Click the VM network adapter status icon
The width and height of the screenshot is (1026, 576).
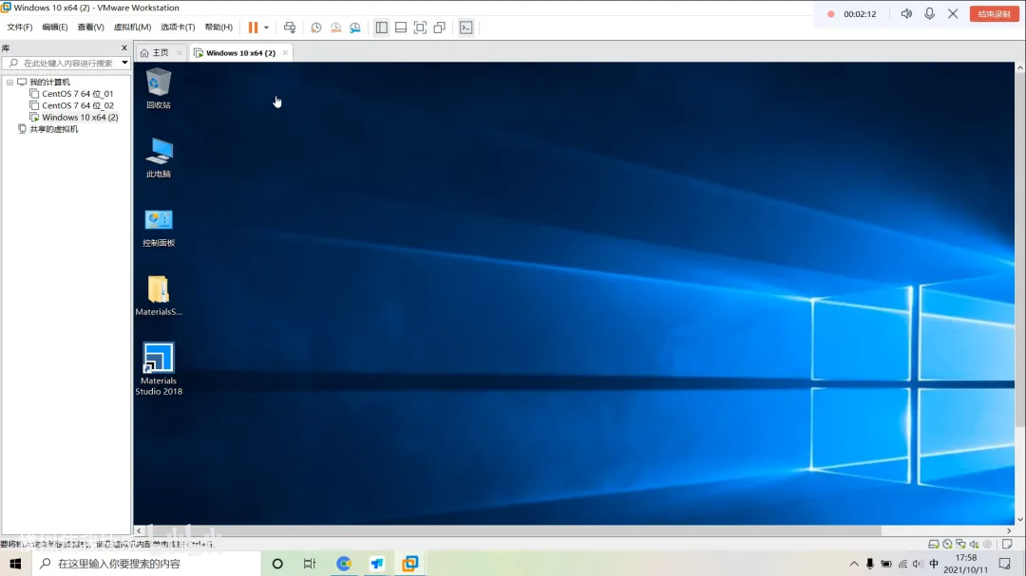pos(960,544)
